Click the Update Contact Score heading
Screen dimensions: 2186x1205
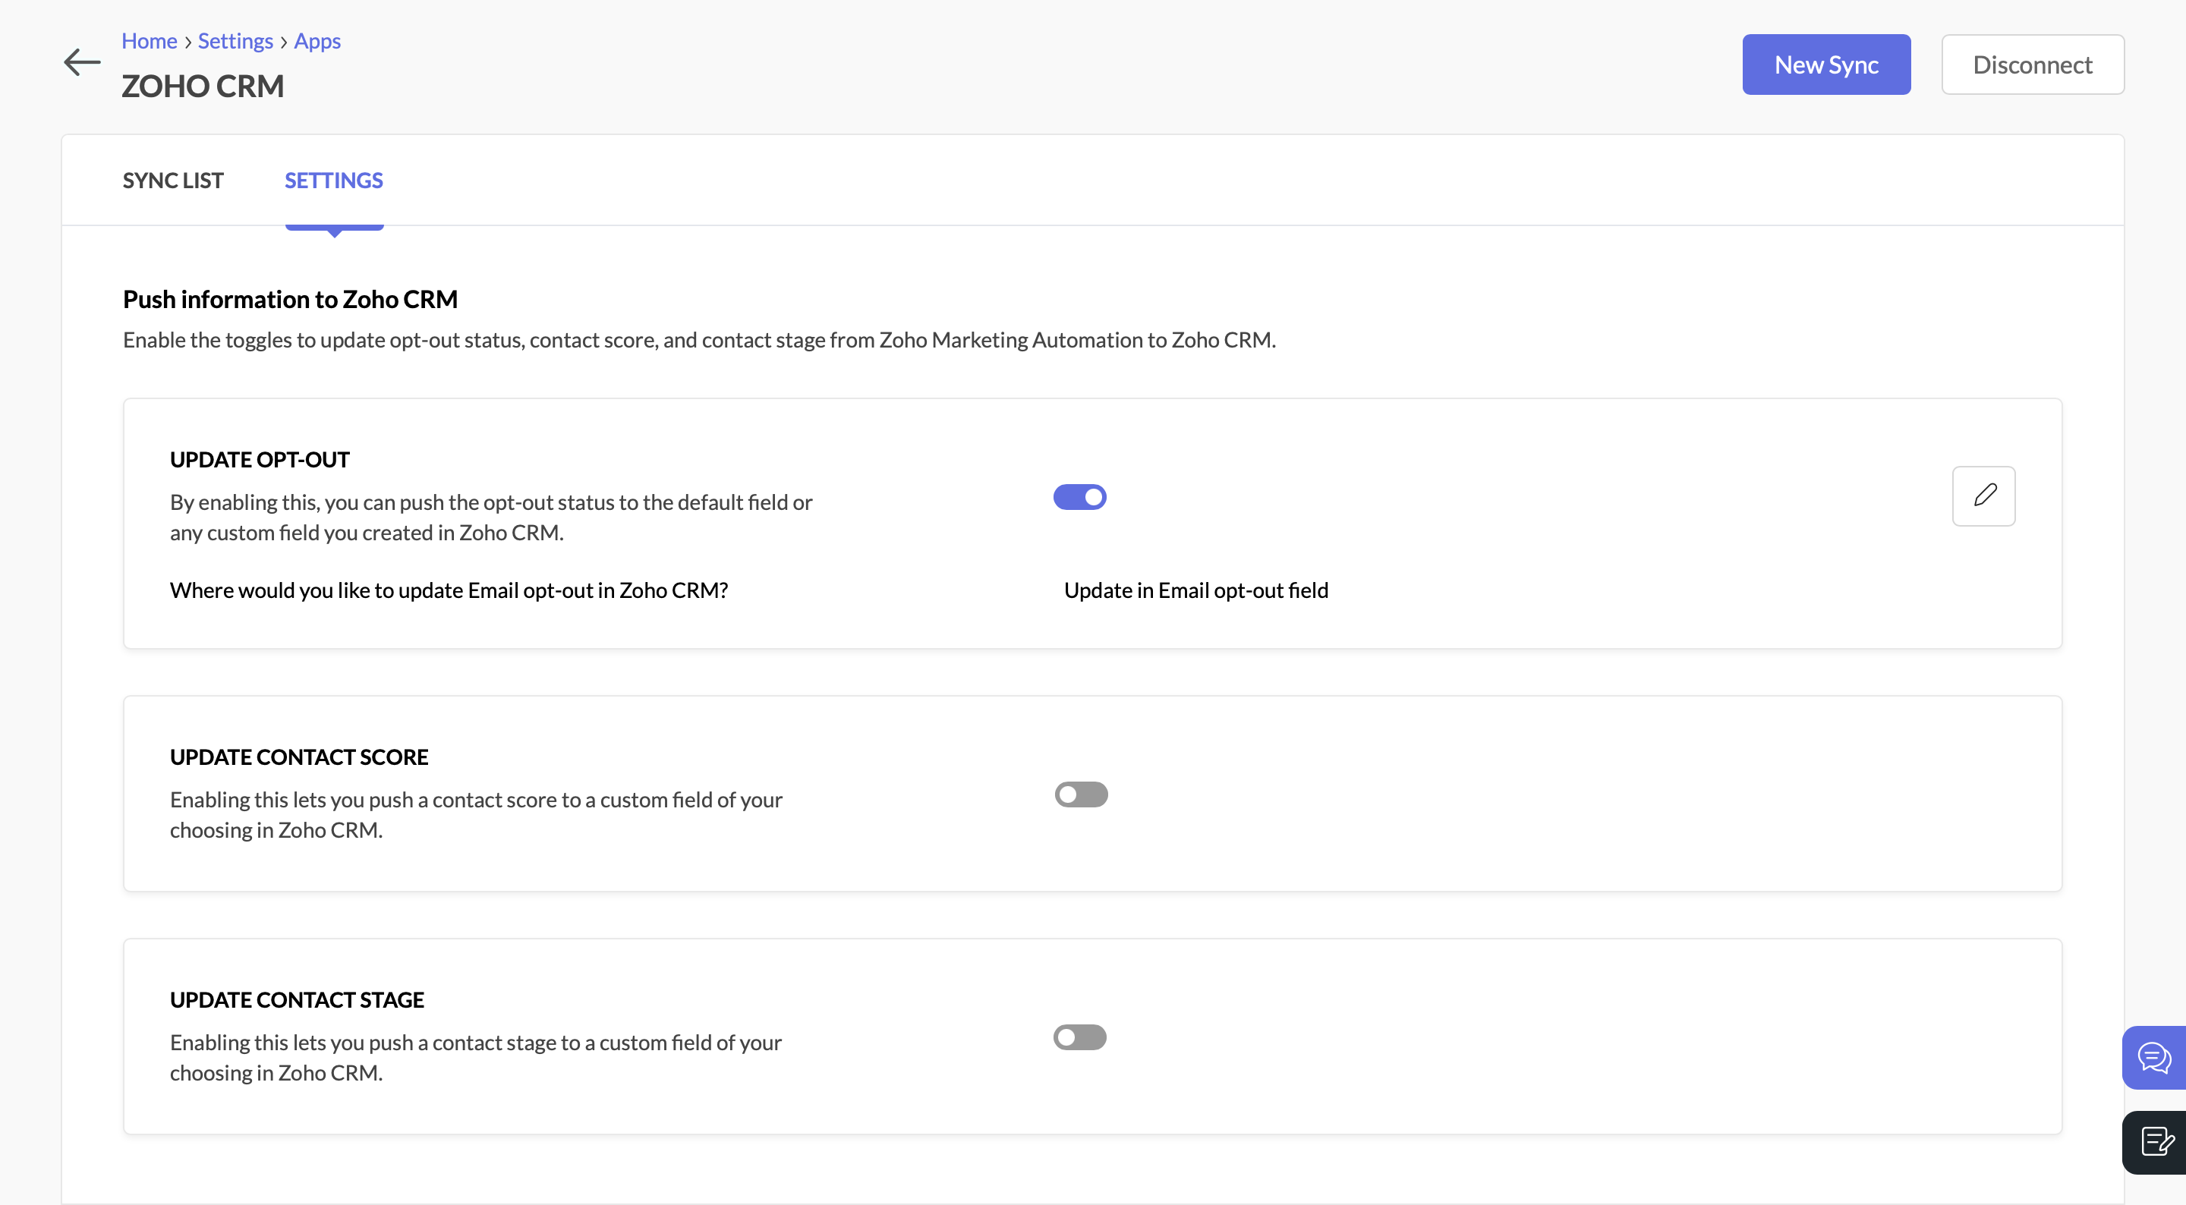[299, 757]
